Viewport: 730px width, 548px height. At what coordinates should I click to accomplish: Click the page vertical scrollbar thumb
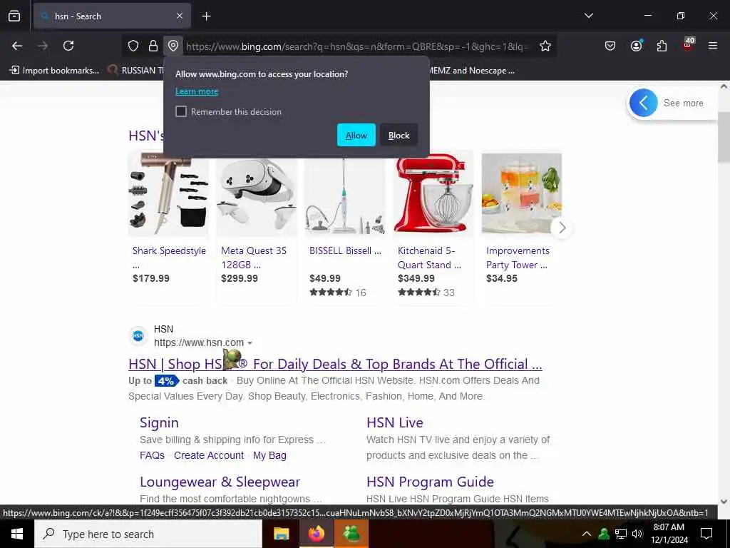724,138
